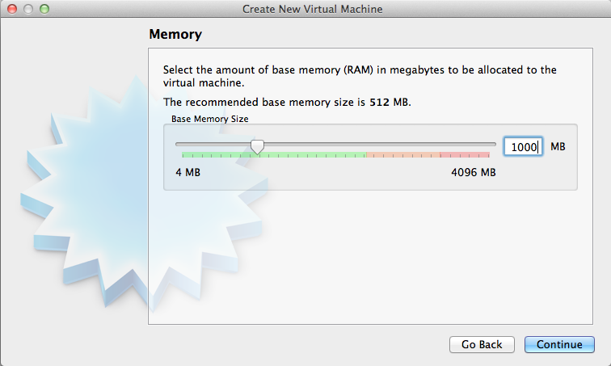Click the Create New Virtual Machine title bar

(x=312, y=9)
